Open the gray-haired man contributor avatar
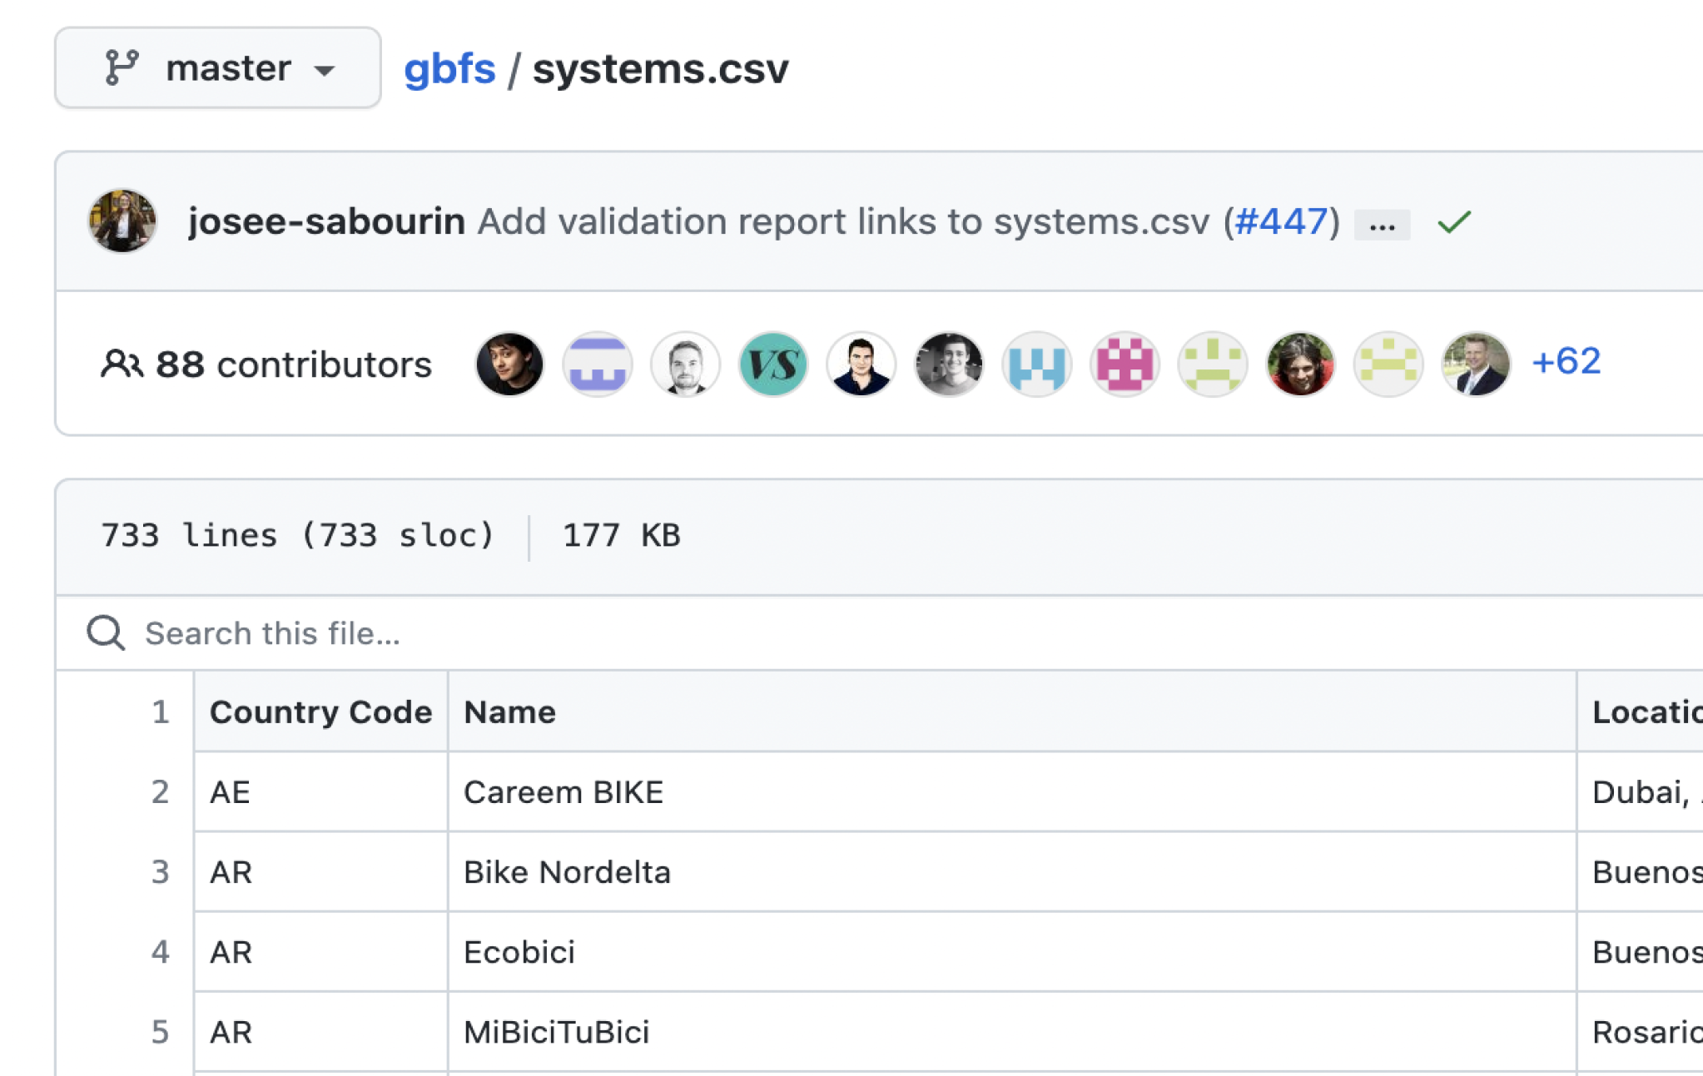Image resolution: width=1703 pixels, height=1076 pixels. coord(1476,364)
